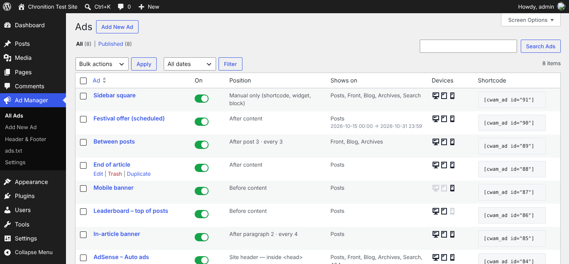Open ads.txt submenu item

[x=14, y=151]
